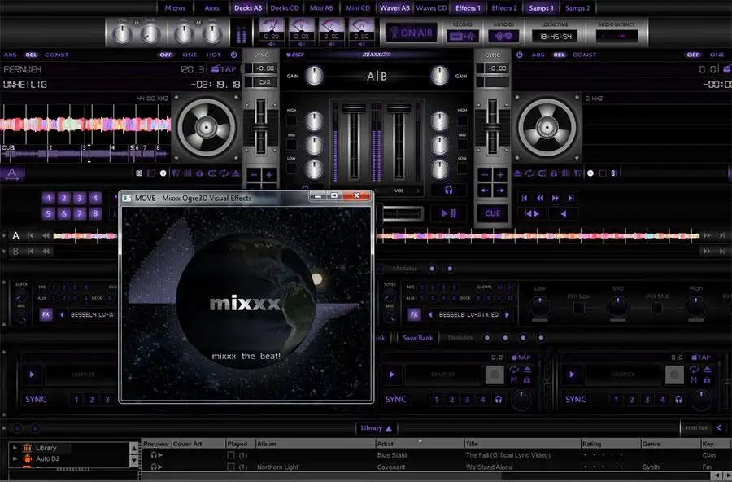Select REL vinyl mode on right deck
The image size is (732, 482).
(x=559, y=55)
